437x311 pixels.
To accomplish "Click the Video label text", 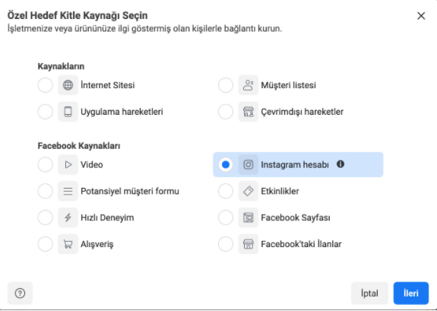I will click(92, 164).
